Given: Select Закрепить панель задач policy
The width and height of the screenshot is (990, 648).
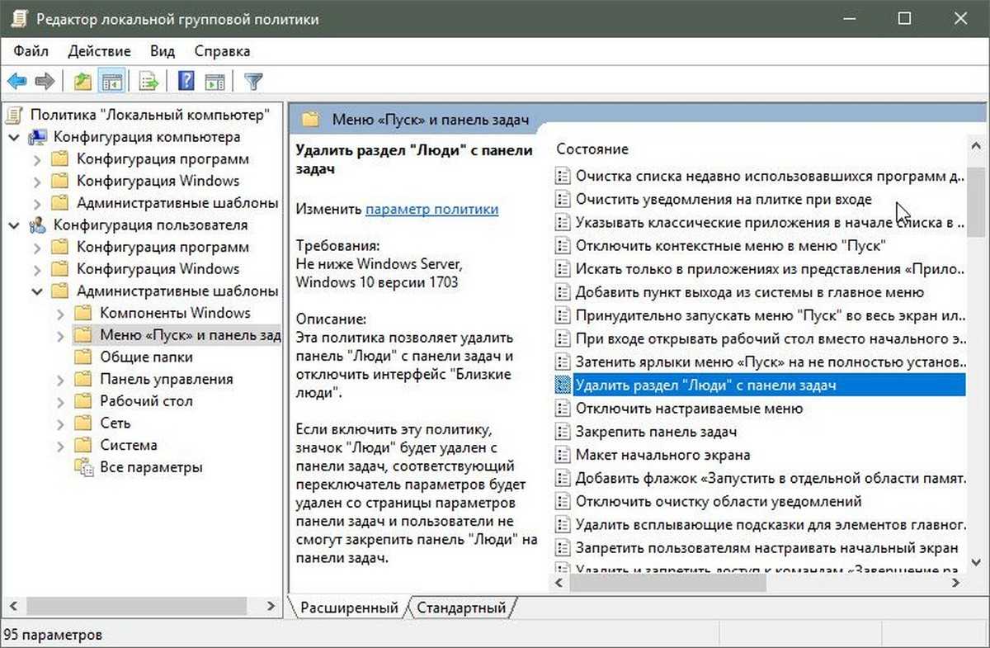Looking at the screenshot, I should [656, 432].
